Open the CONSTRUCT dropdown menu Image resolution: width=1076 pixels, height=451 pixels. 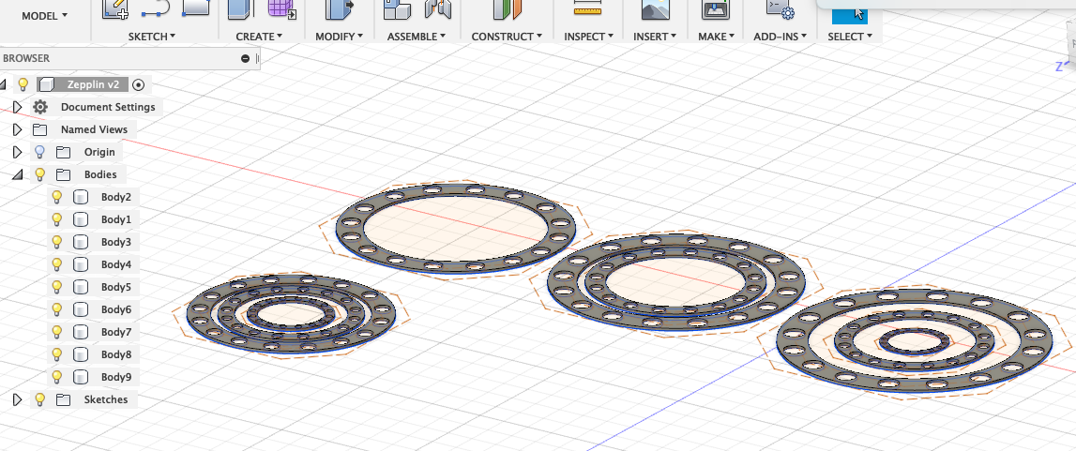tap(508, 37)
